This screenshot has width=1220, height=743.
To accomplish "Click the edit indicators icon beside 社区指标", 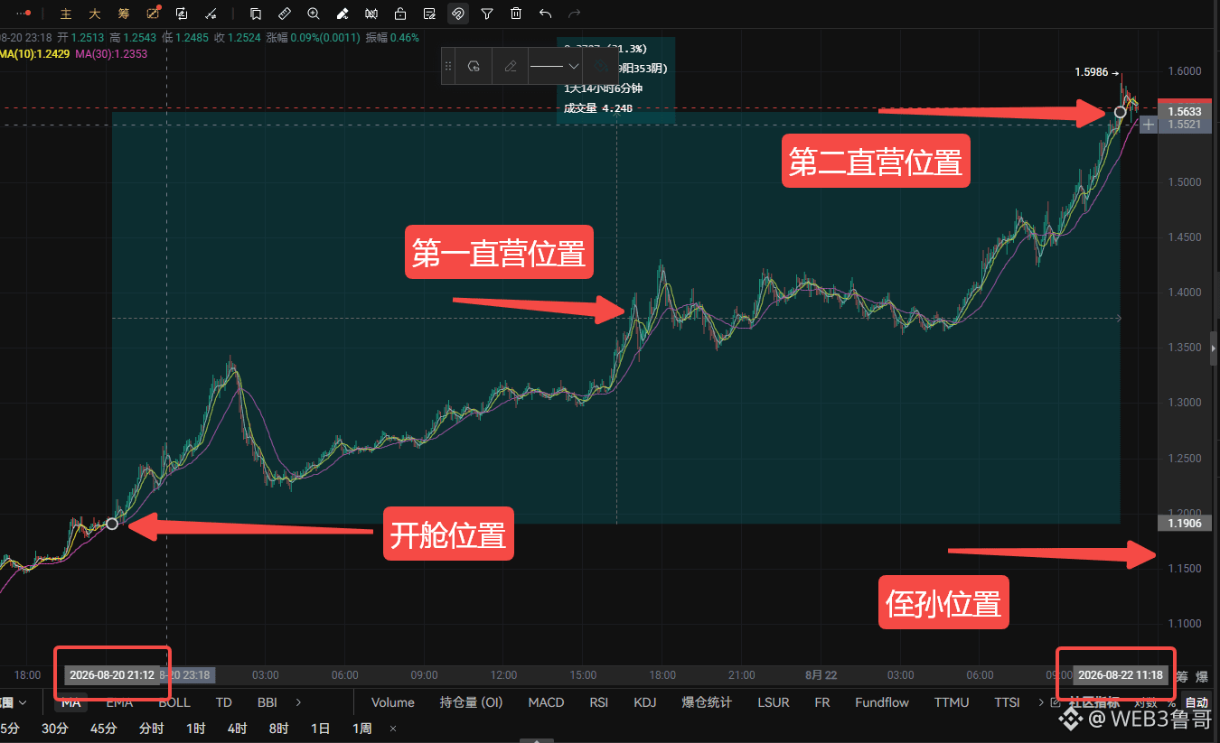I will point(1056,702).
